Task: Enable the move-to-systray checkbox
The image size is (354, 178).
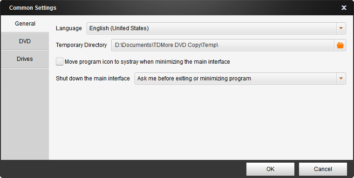Action: [60, 61]
